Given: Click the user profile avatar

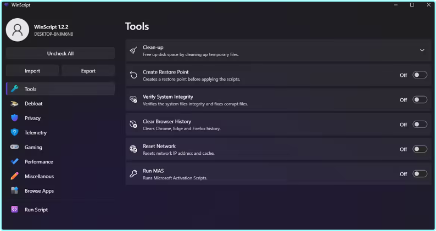Looking at the screenshot, I should tap(18, 30).
